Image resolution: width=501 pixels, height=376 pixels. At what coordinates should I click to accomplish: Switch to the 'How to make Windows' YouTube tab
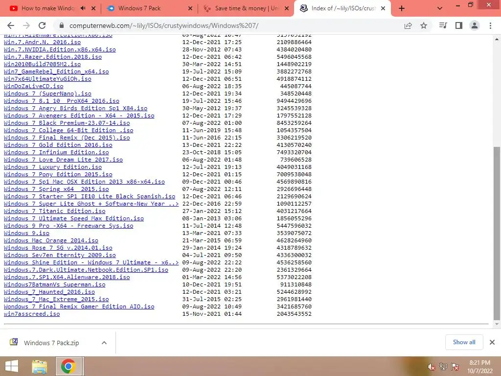[48, 8]
